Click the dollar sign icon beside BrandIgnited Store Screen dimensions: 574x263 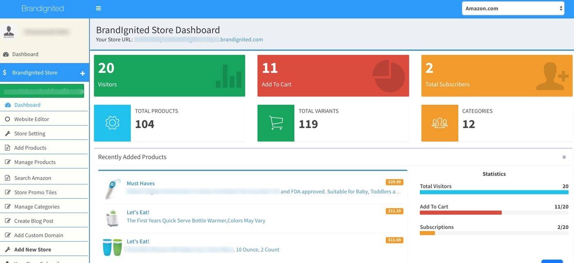pyautogui.click(x=5, y=72)
